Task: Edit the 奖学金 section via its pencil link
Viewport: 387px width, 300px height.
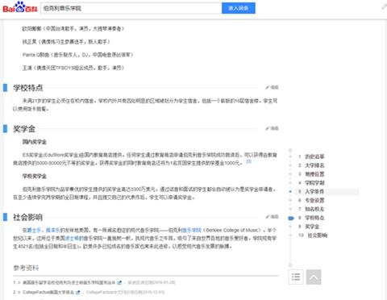Action: tap(272, 128)
